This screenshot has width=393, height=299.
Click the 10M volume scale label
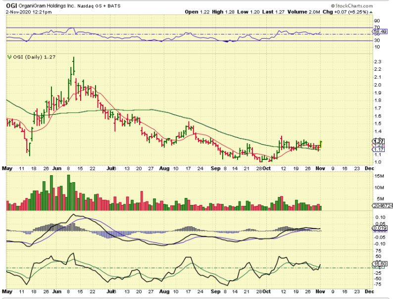[379, 188]
